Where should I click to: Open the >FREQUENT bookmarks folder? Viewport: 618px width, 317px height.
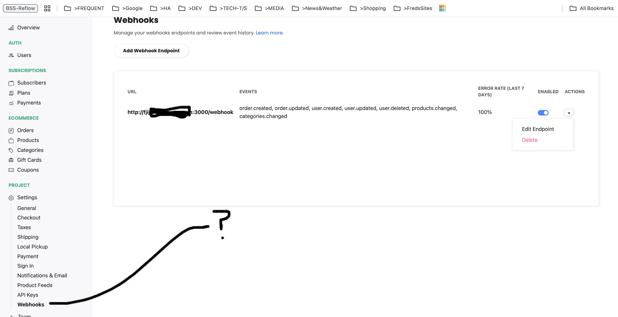coord(84,8)
